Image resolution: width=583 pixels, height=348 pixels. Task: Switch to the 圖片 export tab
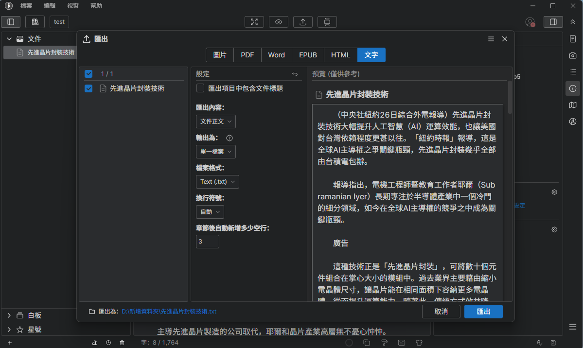point(220,55)
